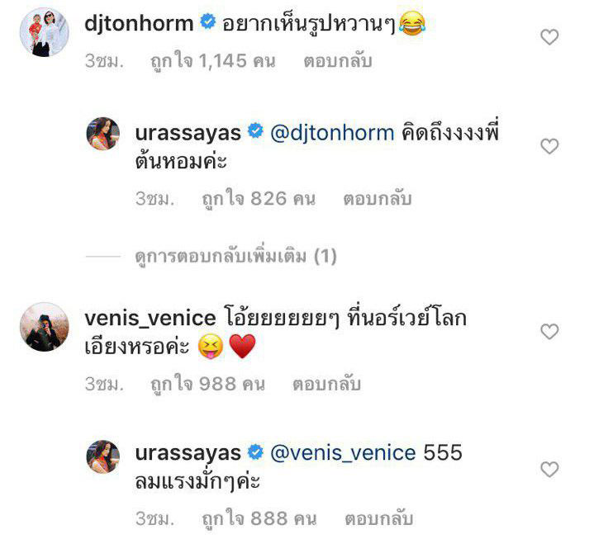Reply to urassayas' 826-likes comment
The width and height of the screenshot is (594, 558).
[x=378, y=199]
